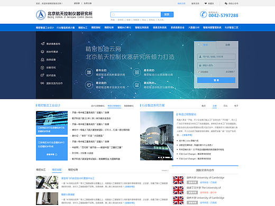Screen dimensions: 275x206
Task: Click the last UK flag in cooperation list
Action: (x=178, y=200)
